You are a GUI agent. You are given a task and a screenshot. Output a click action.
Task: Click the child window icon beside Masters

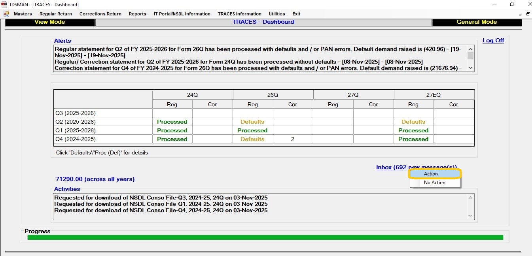point(6,14)
